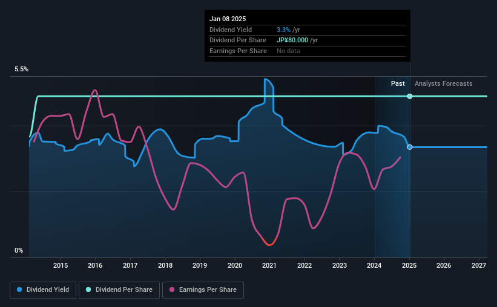497x307 pixels.
Task: Toggle the Dividend Per Share legend button
Action: [x=119, y=290]
